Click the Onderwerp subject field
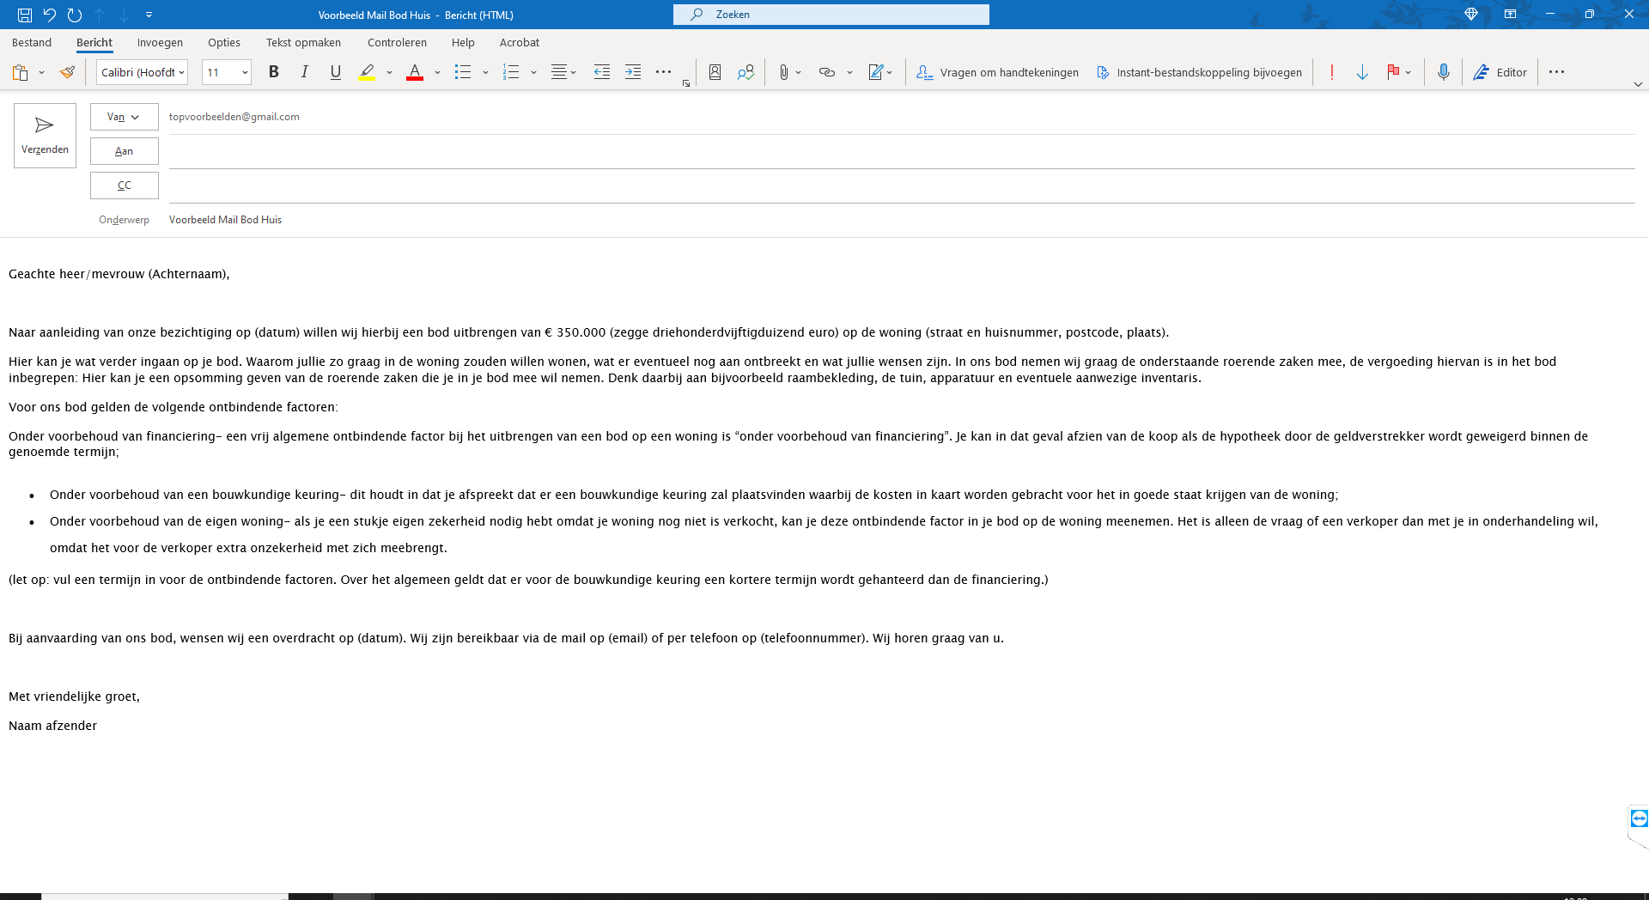This screenshot has width=1649, height=900. pyautogui.click(x=902, y=220)
